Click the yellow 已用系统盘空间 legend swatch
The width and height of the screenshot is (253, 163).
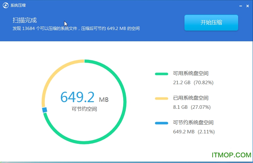pos(161,99)
